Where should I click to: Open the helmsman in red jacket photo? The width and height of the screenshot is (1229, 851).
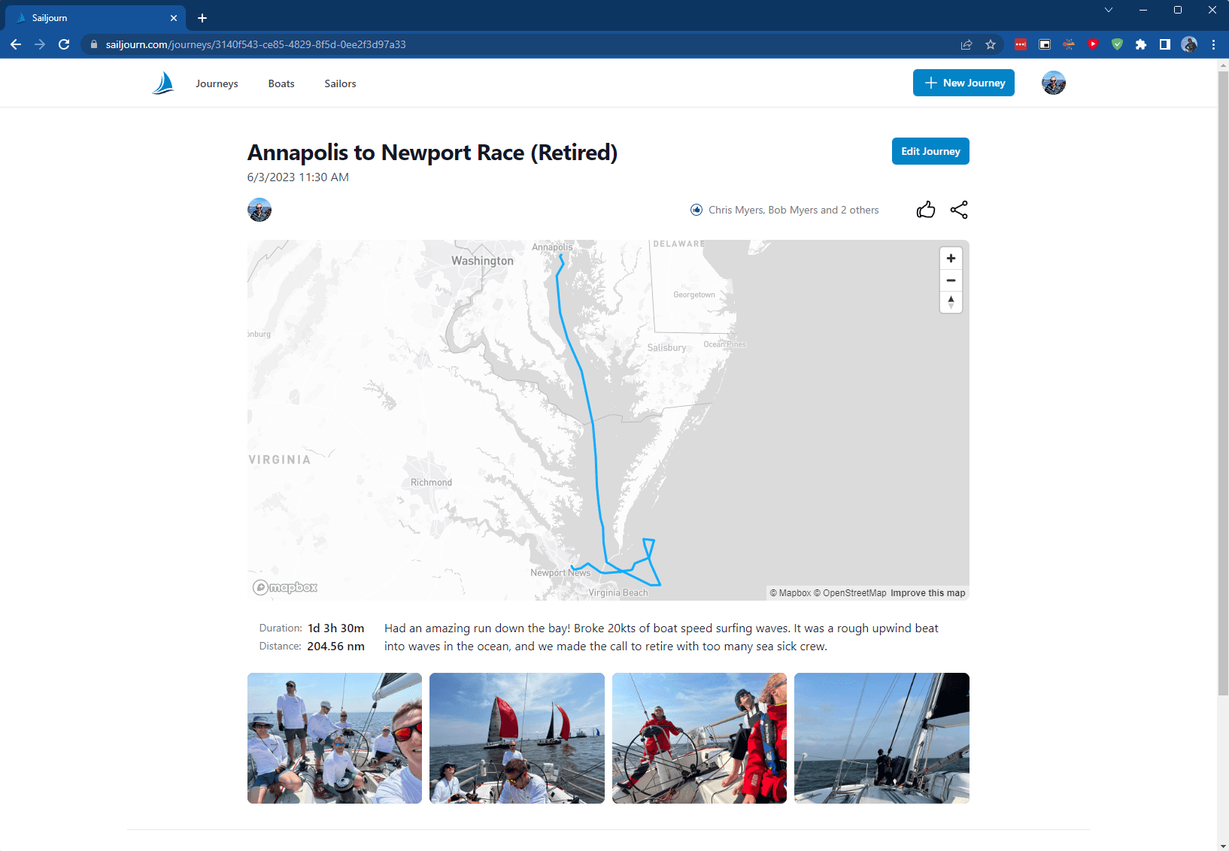tap(699, 738)
